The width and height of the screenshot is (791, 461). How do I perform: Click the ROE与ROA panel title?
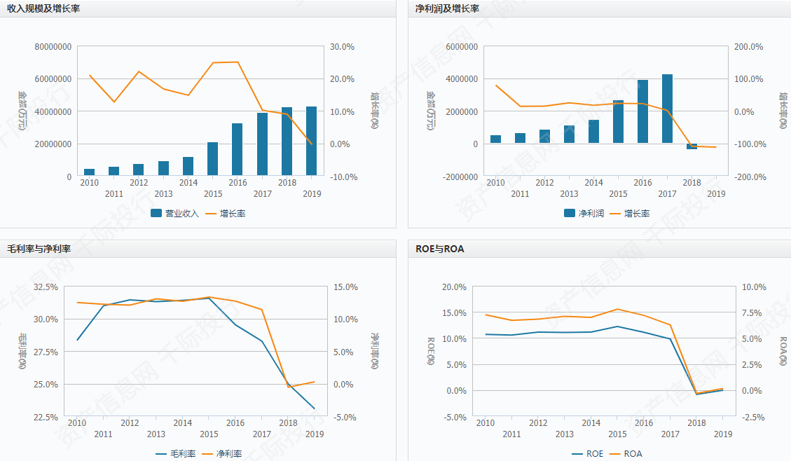[x=440, y=249]
